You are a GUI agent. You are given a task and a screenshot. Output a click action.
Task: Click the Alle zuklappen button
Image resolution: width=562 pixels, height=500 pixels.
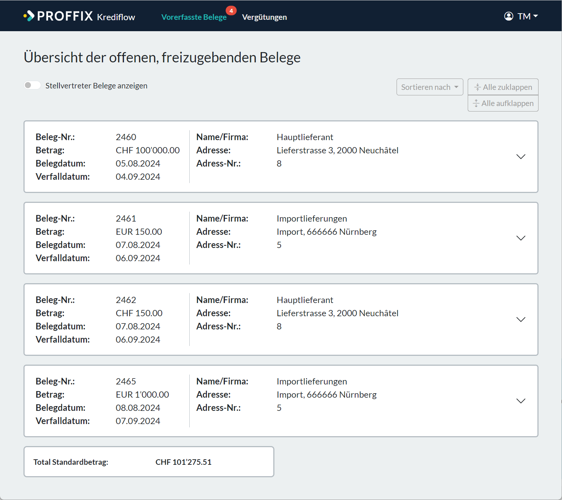click(503, 87)
